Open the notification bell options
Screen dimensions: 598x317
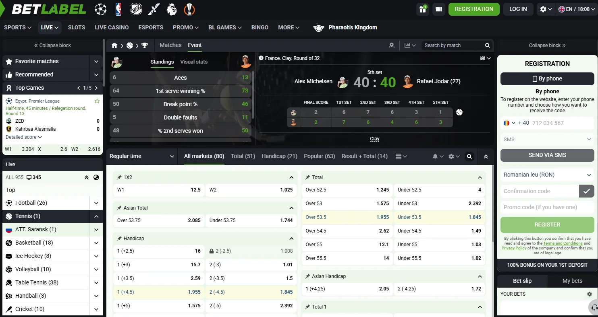438,156
